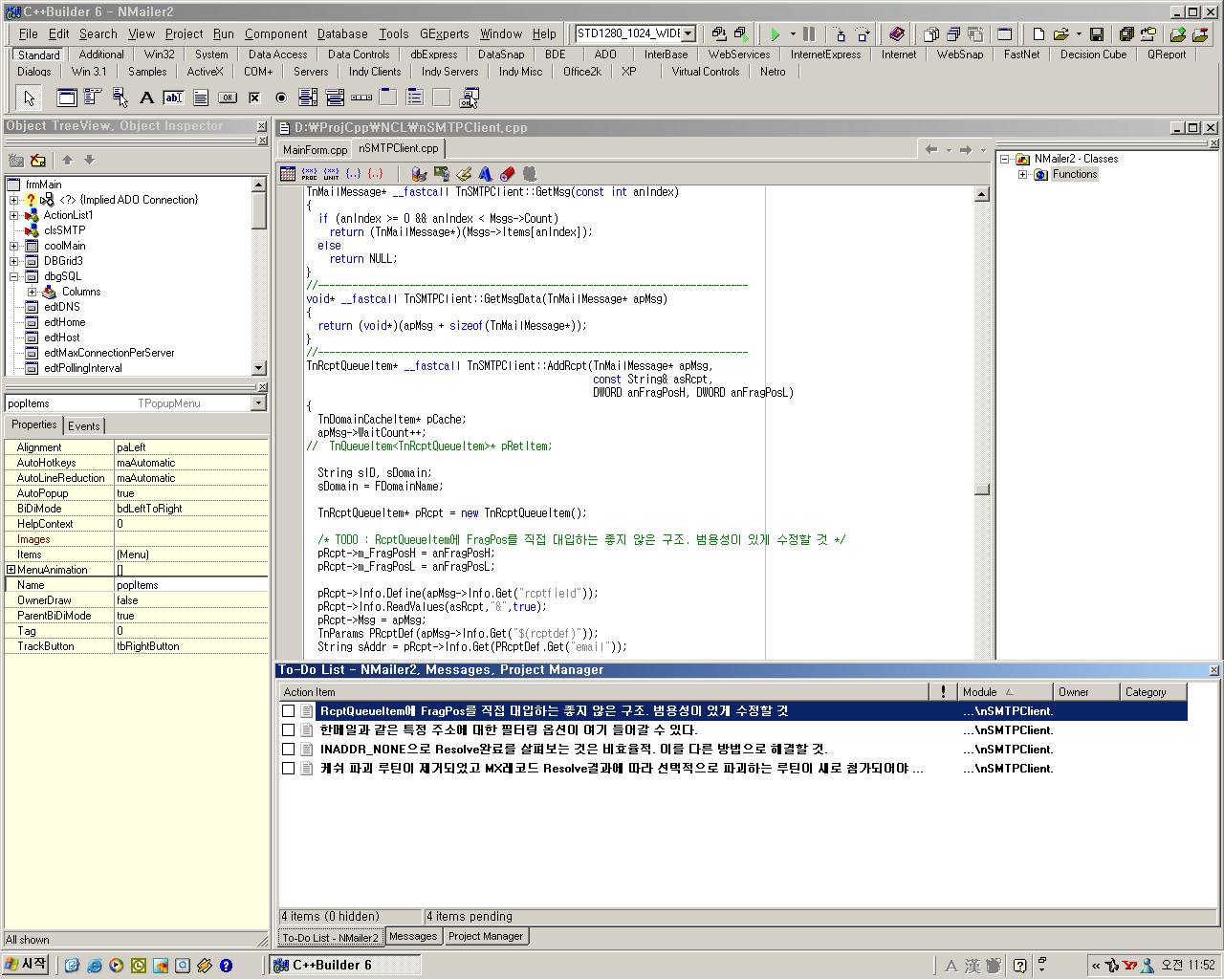Open the purple Help book icon
This screenshot has width=1224, height=979.
coord(896,34)
